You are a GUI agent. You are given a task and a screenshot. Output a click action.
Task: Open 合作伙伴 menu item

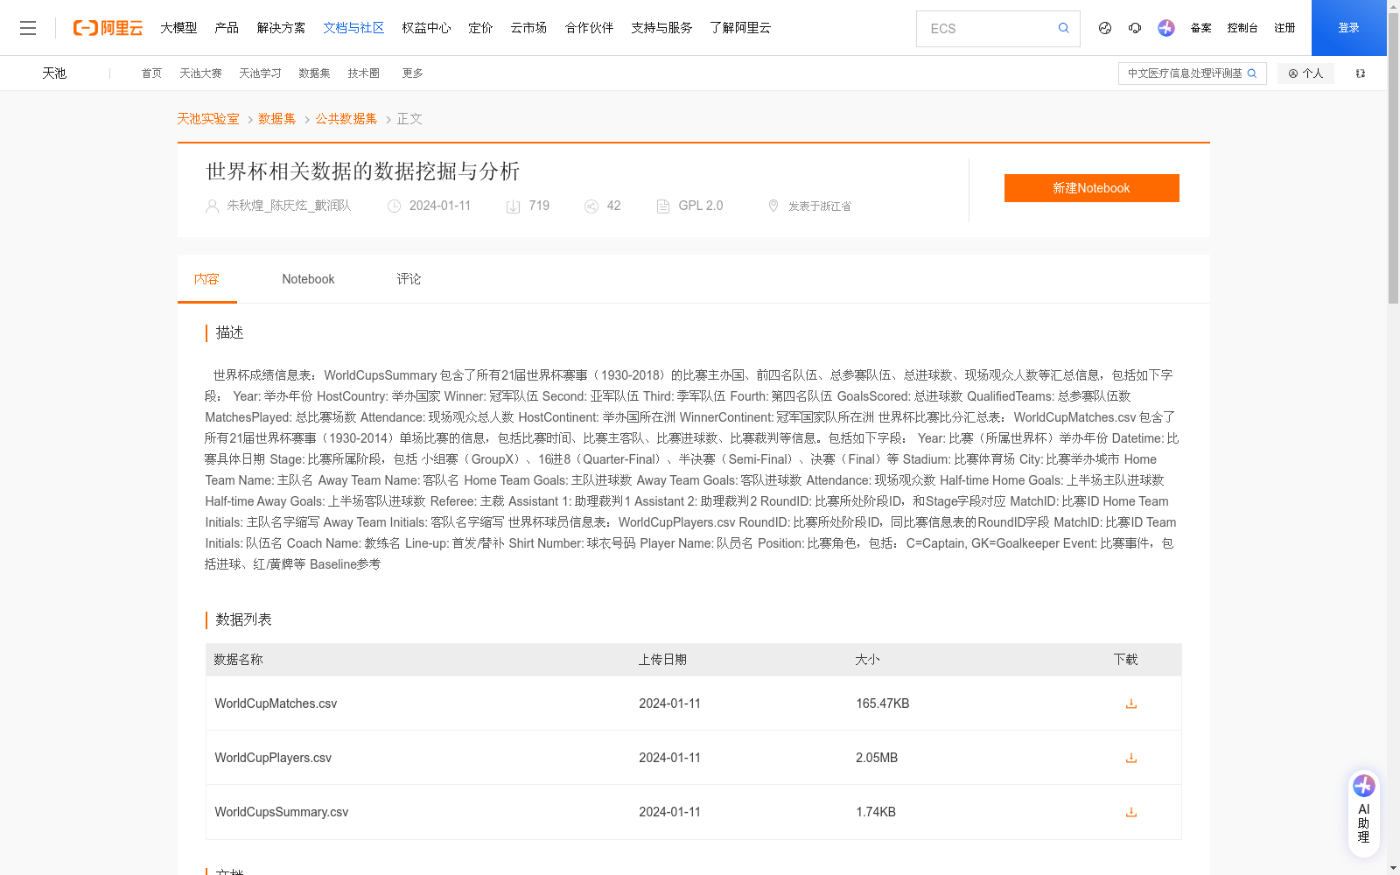(x=589, y=28)
